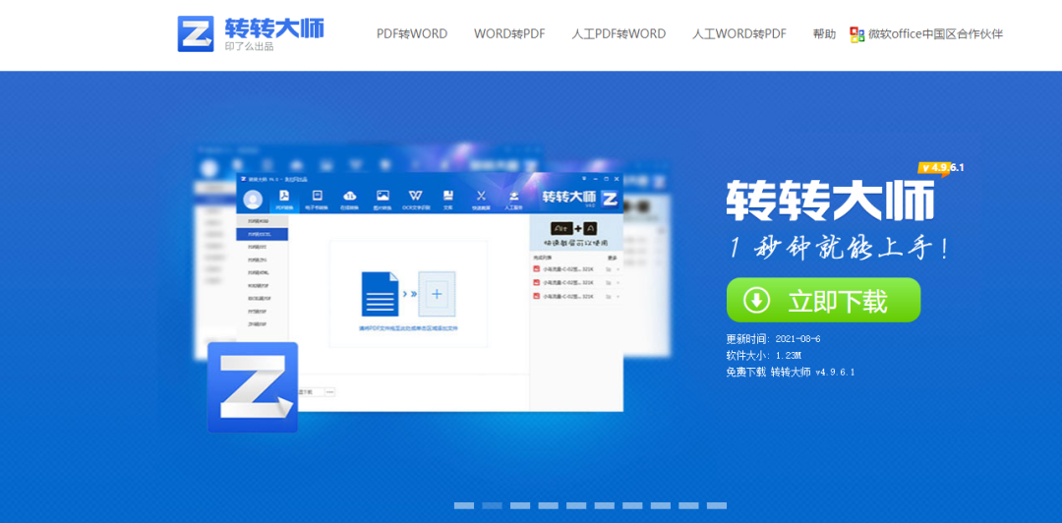Jump to the first carousel slide indicator
The width and height of the screenshot is (1062, 523).
464,505
